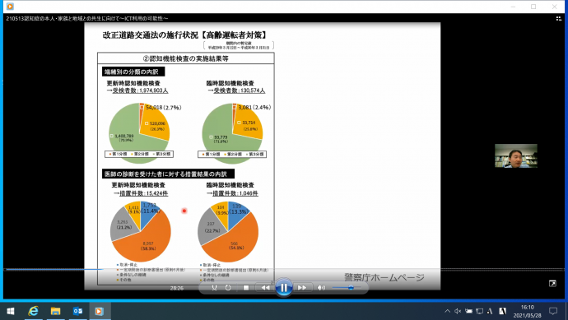Expand hidden system tray icons

pyautogui.click(x=447, y=311)
